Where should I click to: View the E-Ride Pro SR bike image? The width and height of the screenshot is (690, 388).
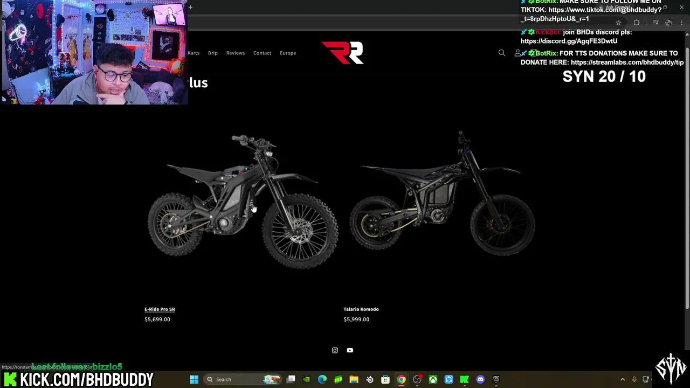click(243, 200)
